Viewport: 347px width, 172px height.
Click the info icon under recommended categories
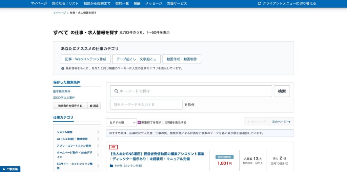63,68
